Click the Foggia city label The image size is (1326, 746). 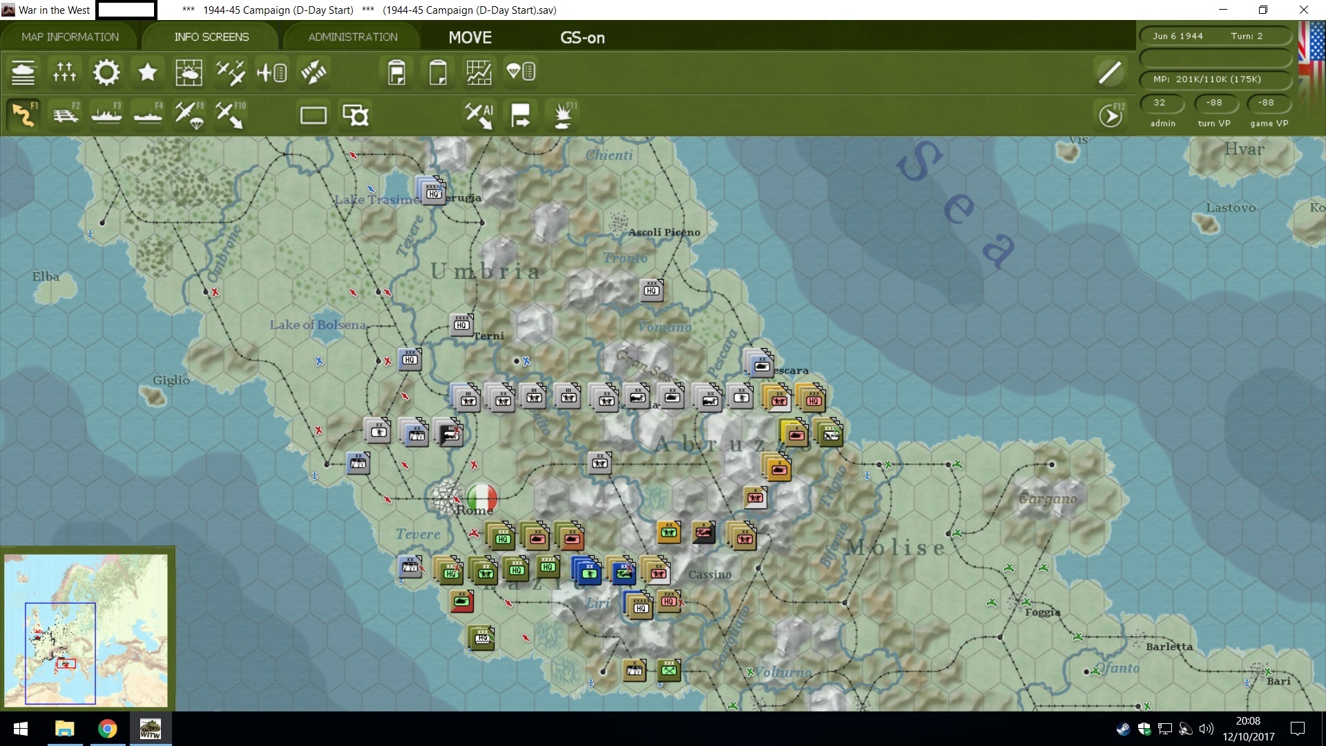[1042, 612]
